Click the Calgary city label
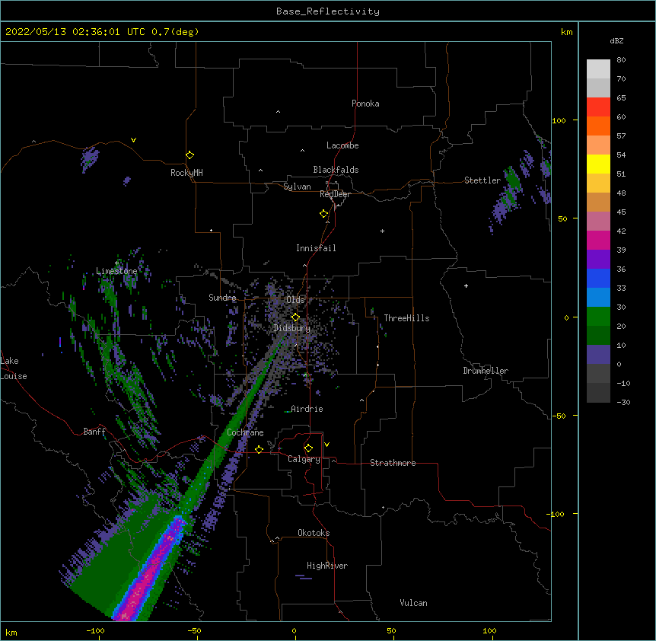The image size is (656, 641). coord(304,459)
